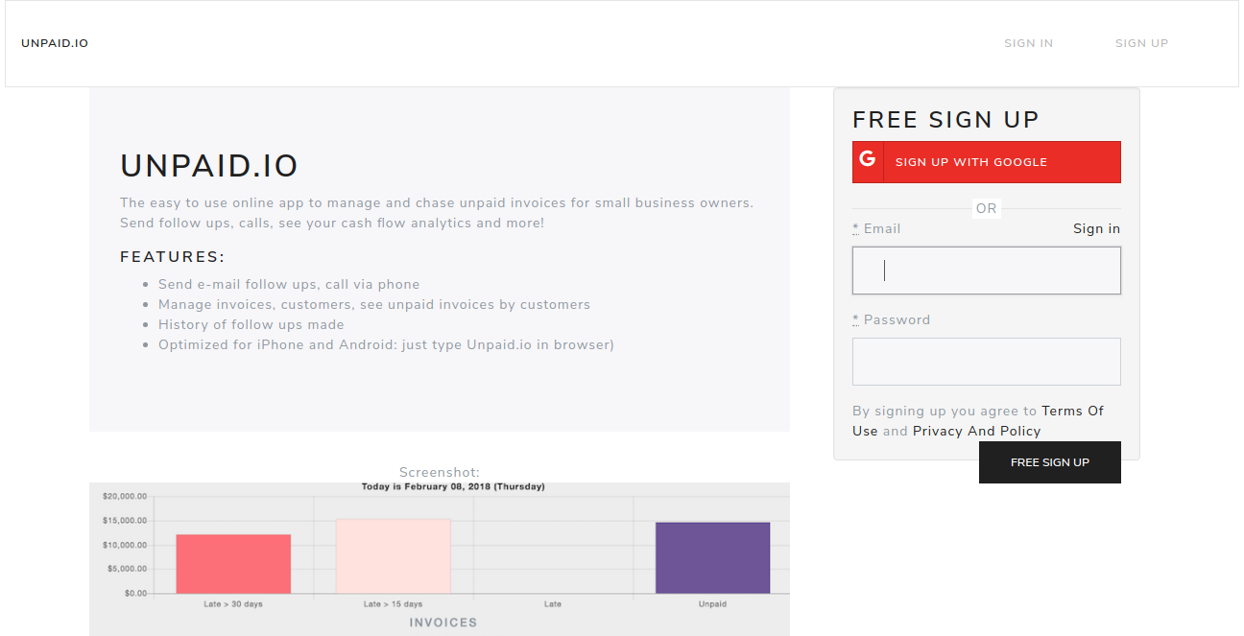1244x636 pixels.
Task: Click 'Manage invoices, customers' feature line
Action: pos(374,304)
